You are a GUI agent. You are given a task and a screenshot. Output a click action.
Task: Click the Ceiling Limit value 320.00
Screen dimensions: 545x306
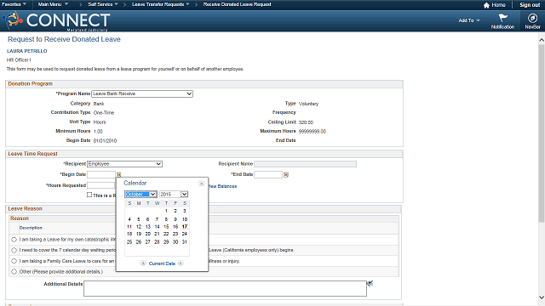[x=306, y=122]
